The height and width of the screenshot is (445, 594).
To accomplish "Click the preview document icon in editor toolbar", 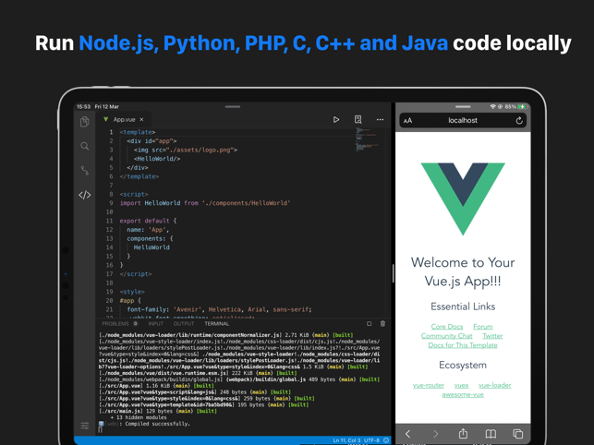I will 358,120.
